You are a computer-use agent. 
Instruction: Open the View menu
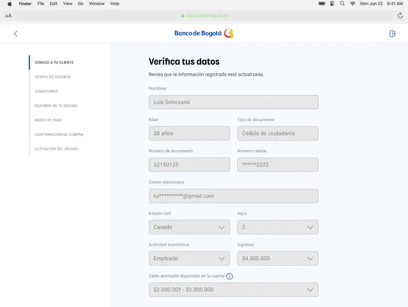pyautogui.click(x=67, y=3)
